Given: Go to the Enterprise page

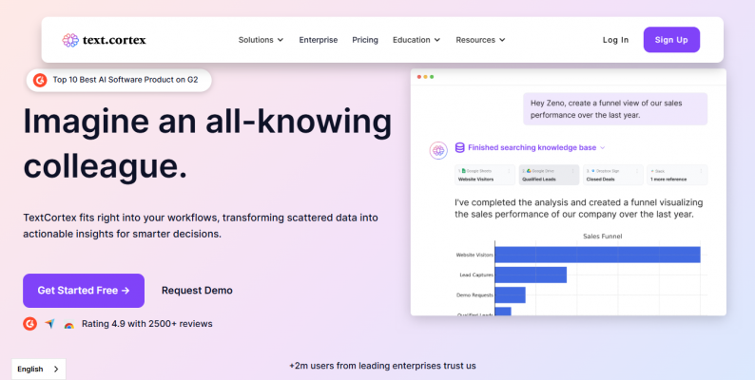Looking at the screenshot, I should tap(318, 40).
